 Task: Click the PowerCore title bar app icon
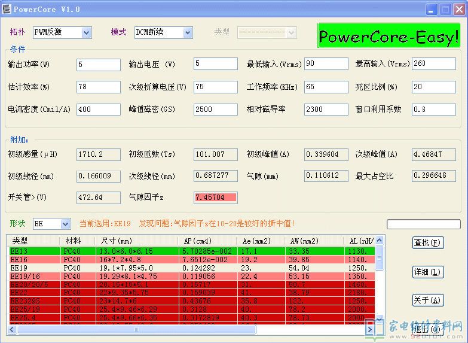[x=7, y=9]
